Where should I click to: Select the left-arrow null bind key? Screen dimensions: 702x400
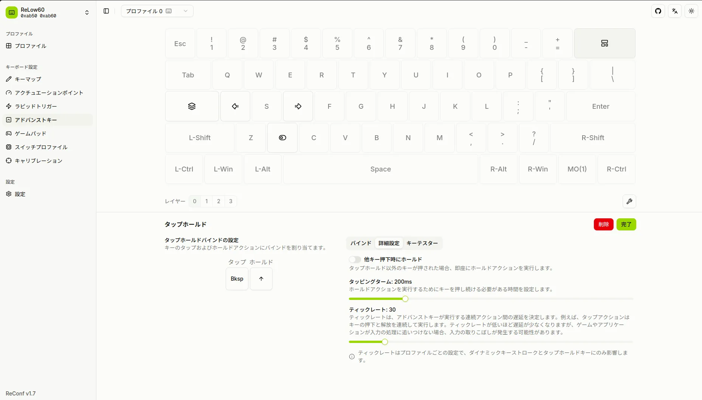(235, 106)
